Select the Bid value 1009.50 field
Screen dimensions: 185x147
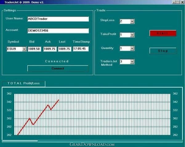click(34, 49)
